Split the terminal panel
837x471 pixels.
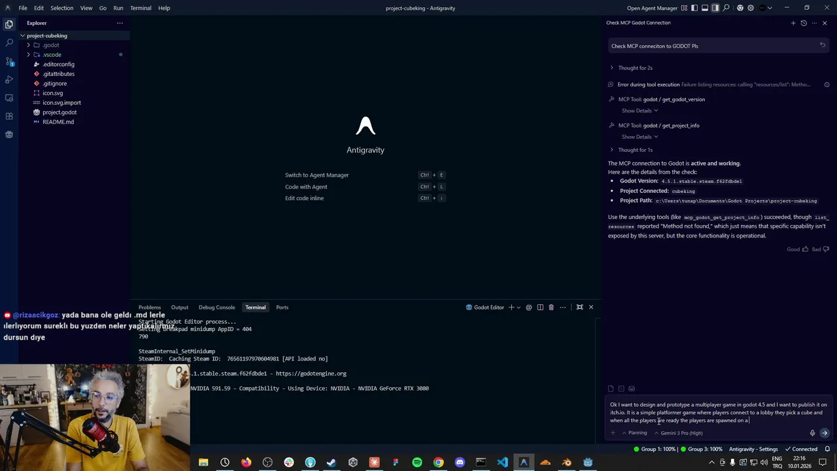pos(540,307)
